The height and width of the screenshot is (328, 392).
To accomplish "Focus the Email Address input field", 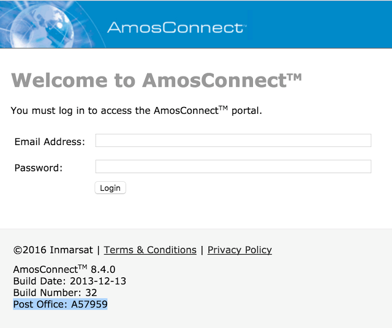I will pyautogui.click(x=233, y=141).
